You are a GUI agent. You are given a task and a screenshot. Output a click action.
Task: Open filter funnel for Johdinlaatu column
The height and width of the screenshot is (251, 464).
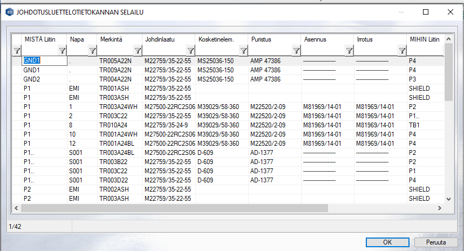(x=190, y=51)
